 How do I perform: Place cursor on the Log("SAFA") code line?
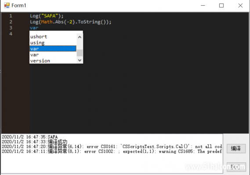click(x=47, y=16)
